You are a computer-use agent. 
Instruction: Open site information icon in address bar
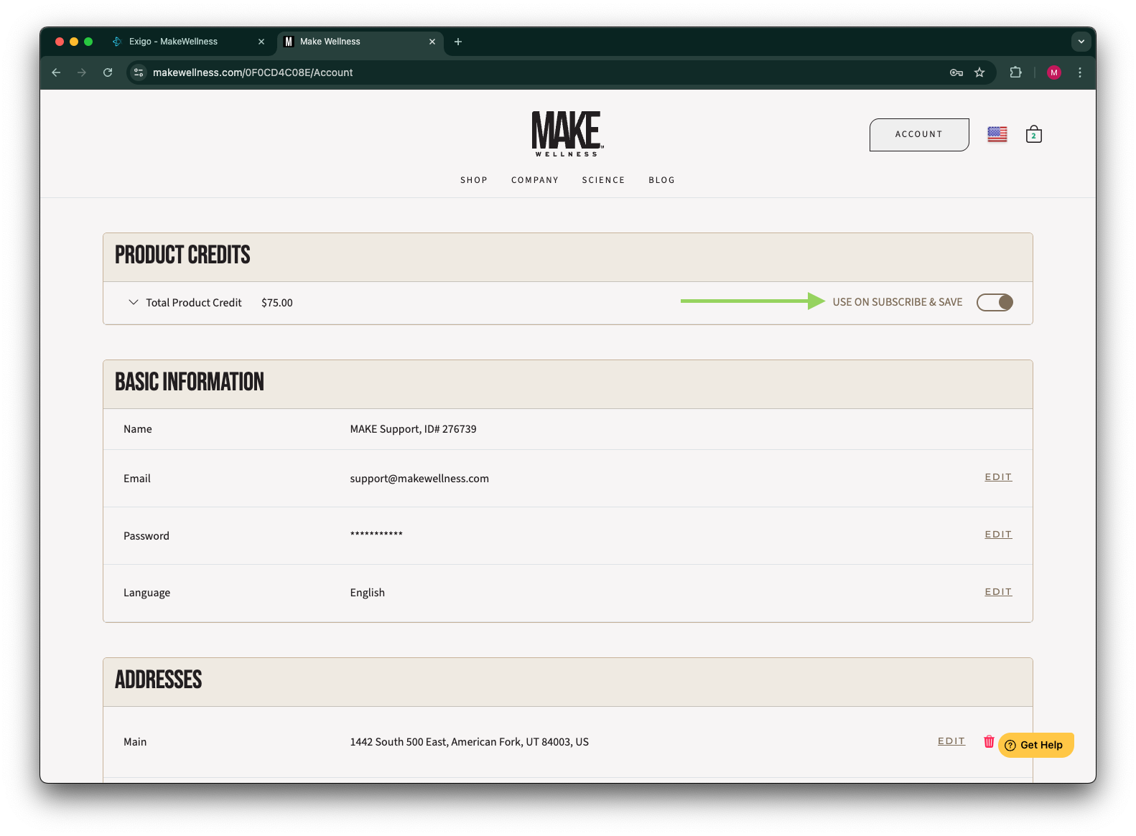139,72
